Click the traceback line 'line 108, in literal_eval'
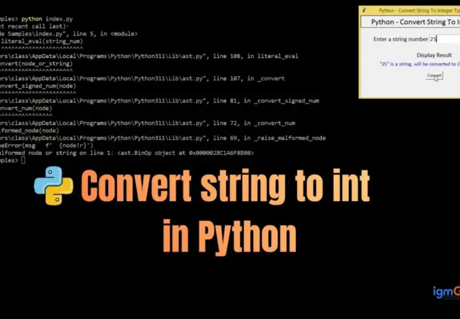The width and height of the screenshot is (460, 319). 149,56
